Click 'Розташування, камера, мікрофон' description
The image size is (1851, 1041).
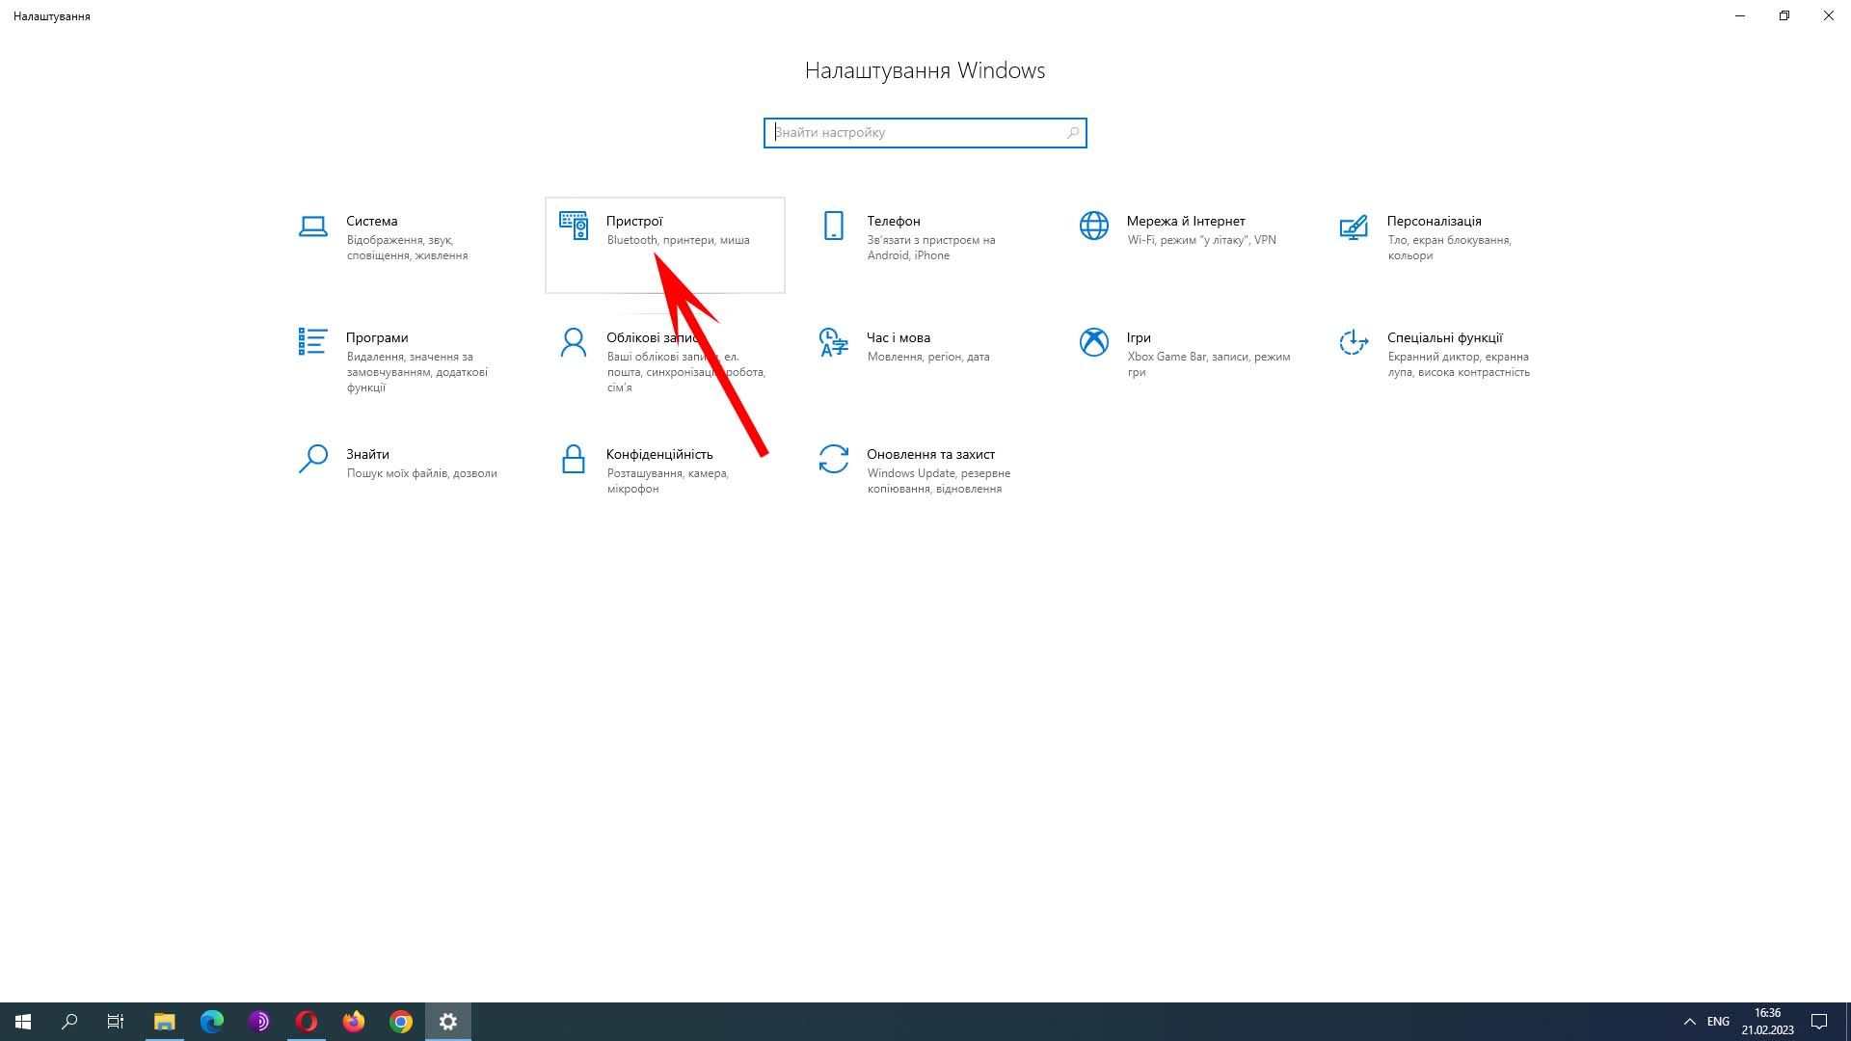click(668, 481)
